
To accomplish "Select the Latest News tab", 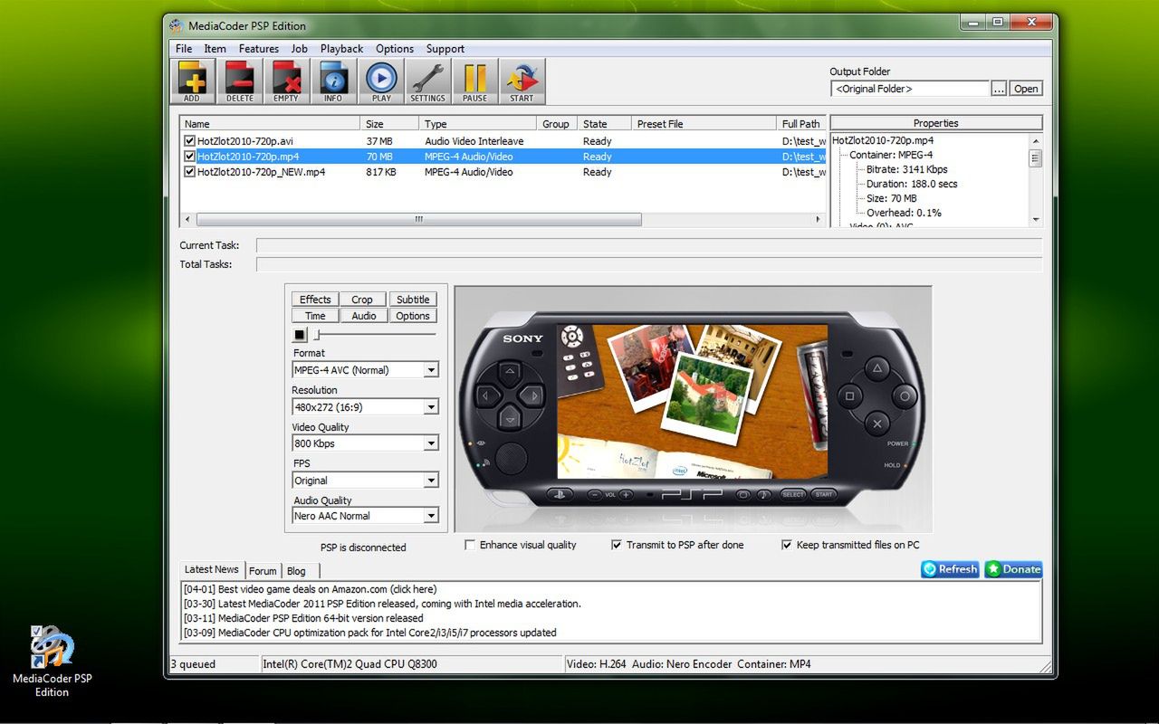I will 212,569.
